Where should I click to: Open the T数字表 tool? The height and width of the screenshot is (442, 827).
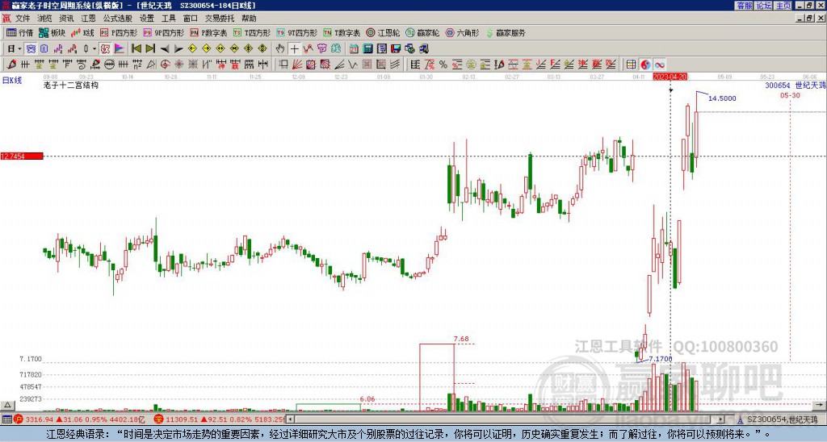pyautogui.click(x=342, y=32)
